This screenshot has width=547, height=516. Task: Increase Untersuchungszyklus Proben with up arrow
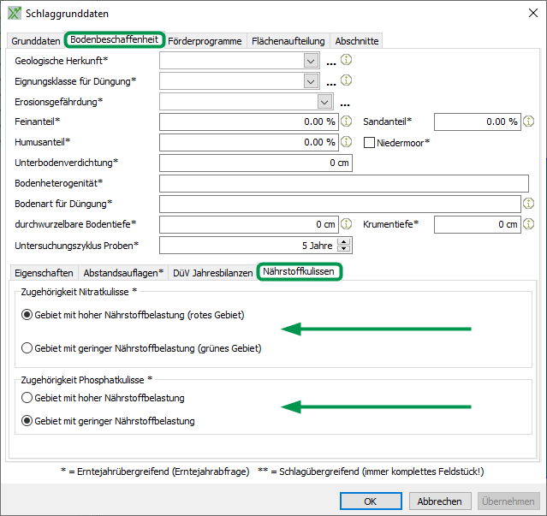click(344, 241)
